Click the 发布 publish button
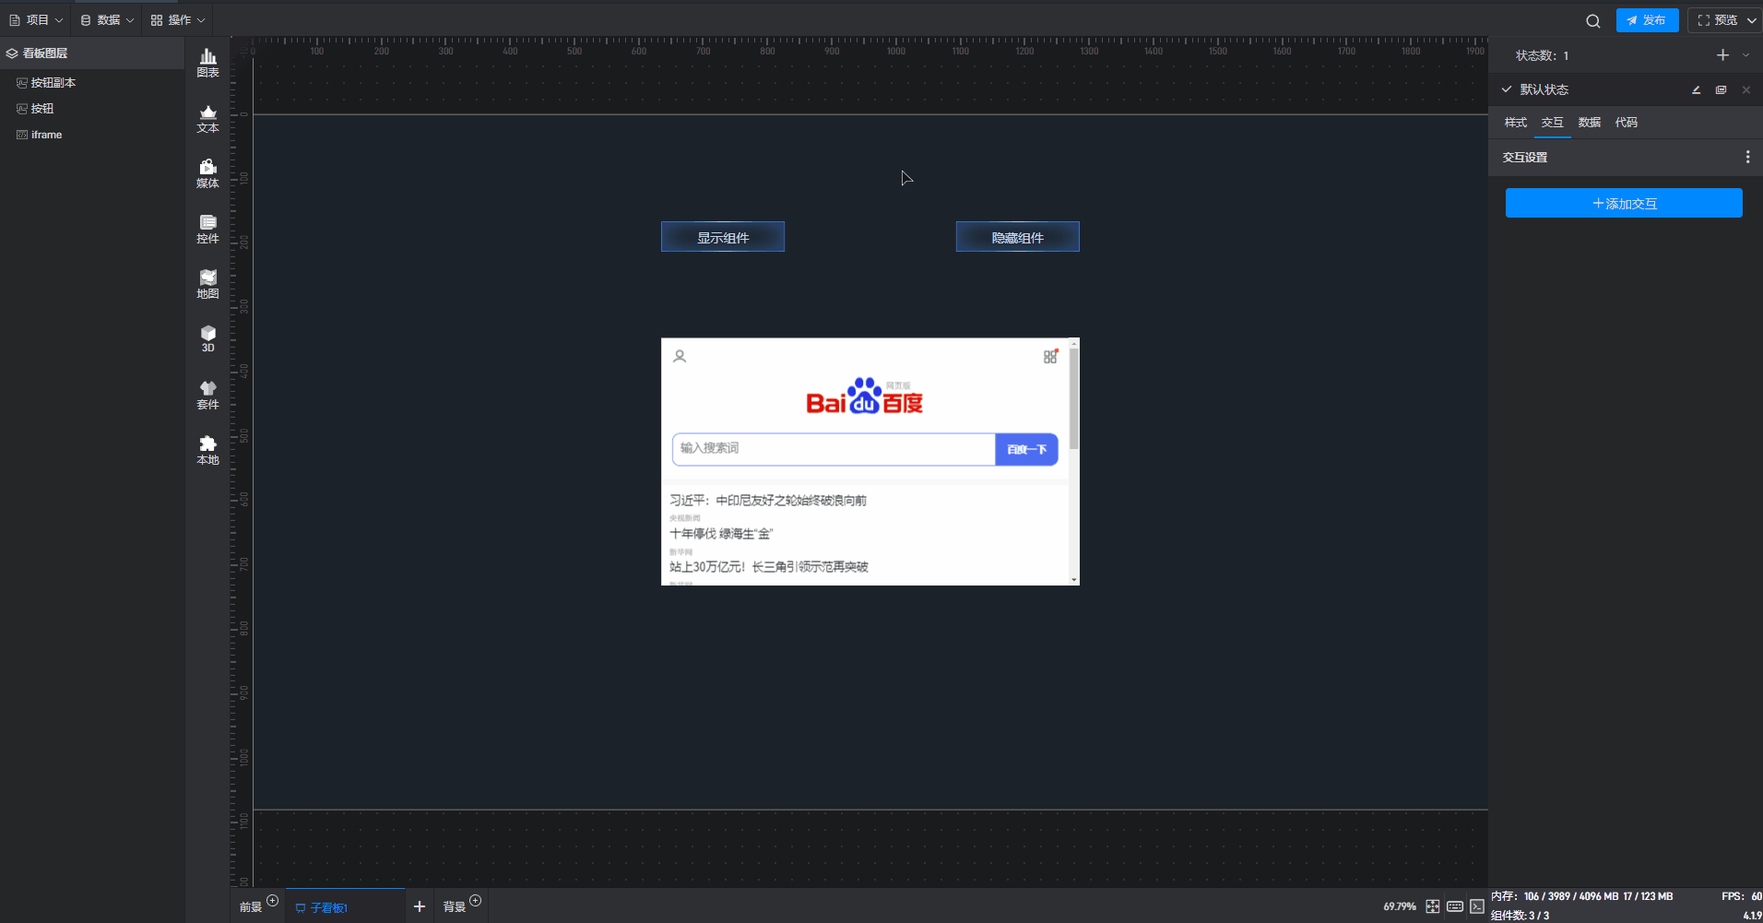The image size is (1763, 923). [1647, 20]
